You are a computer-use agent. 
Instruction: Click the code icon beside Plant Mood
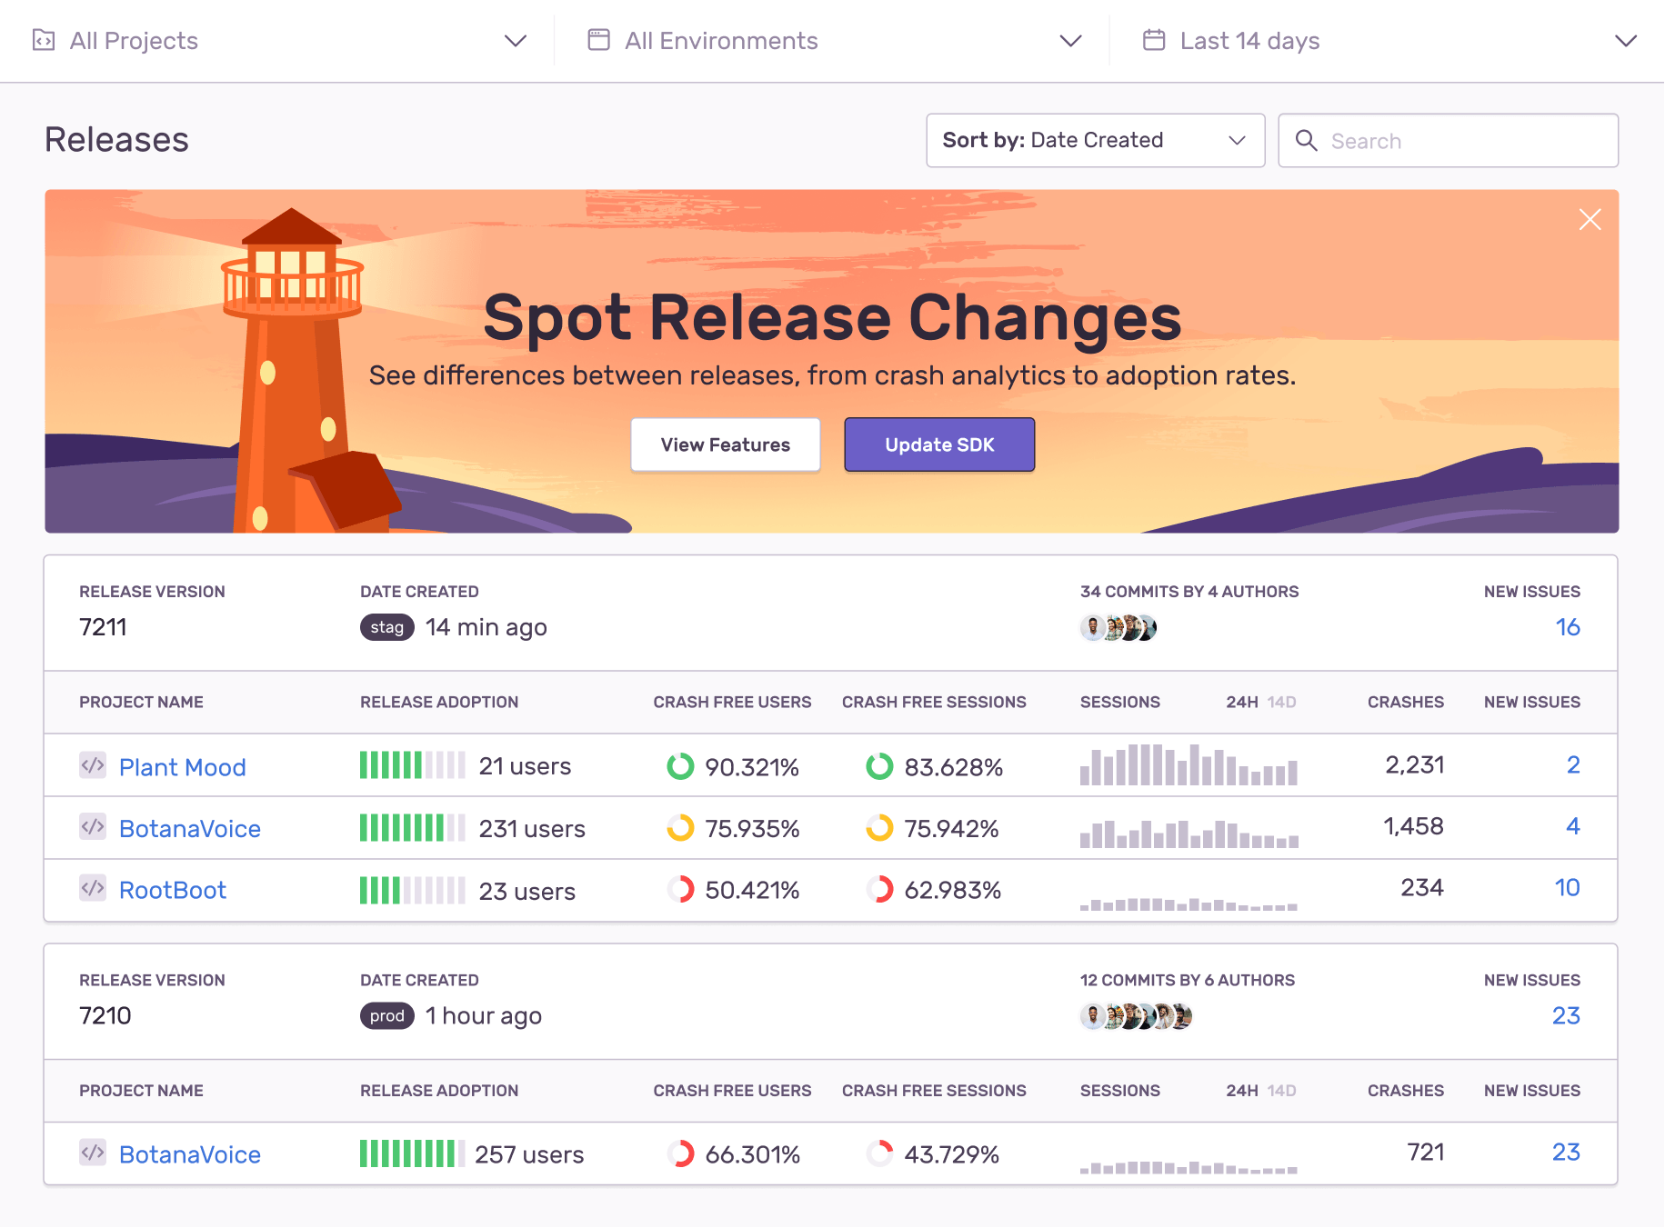tap(92, 765)
